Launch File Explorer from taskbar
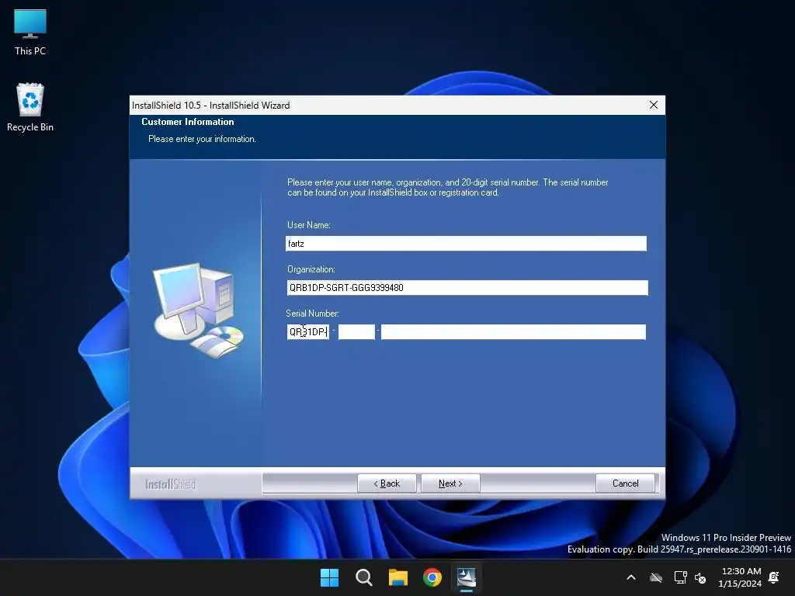 point(398,577)
